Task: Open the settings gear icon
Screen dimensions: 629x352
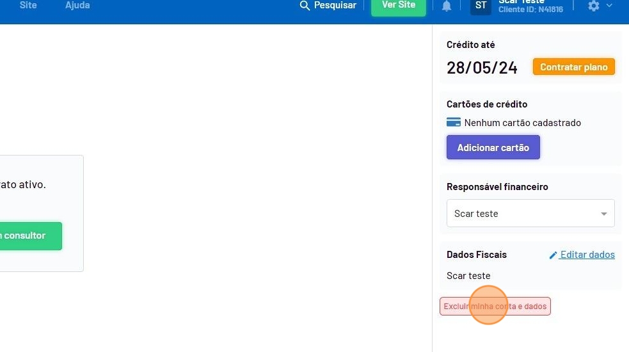Action: click(x=594, y=6)
